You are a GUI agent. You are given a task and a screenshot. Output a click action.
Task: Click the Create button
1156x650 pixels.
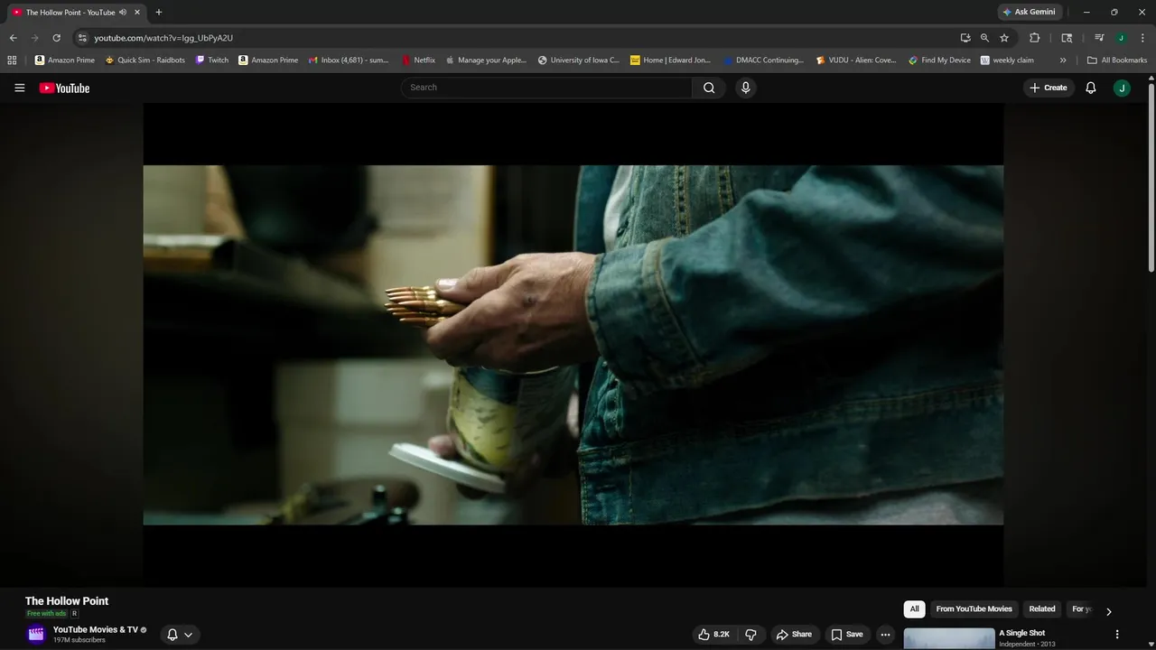[1049, 88]
